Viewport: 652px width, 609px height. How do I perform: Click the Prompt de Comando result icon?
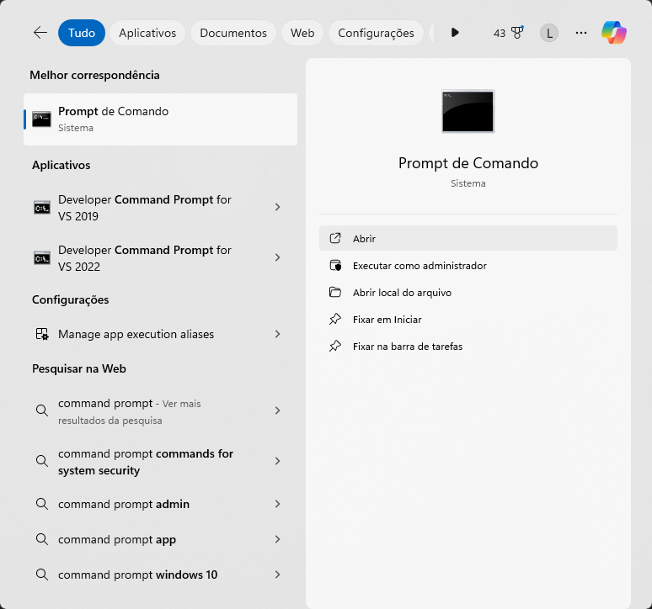click(x=41, y=119)
